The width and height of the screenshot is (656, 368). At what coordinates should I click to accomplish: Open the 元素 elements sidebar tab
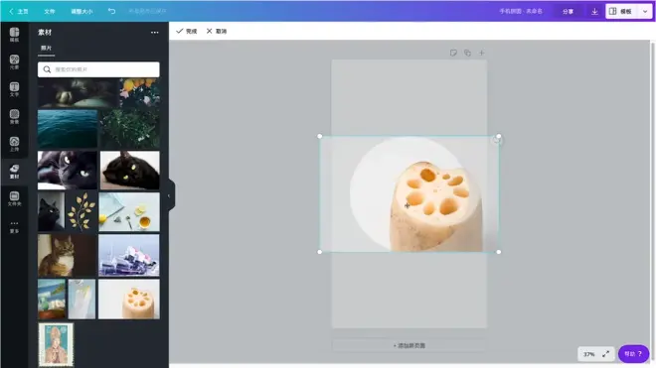(14, 61)
